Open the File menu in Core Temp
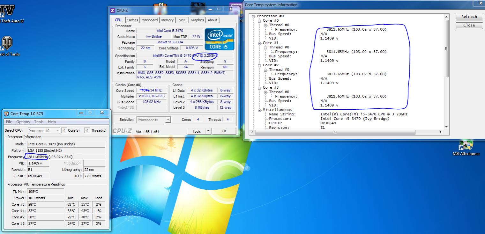 tap(9, 122)
